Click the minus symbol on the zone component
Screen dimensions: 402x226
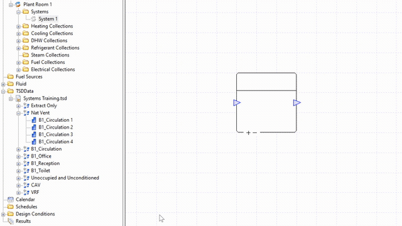tap(254, 132)
